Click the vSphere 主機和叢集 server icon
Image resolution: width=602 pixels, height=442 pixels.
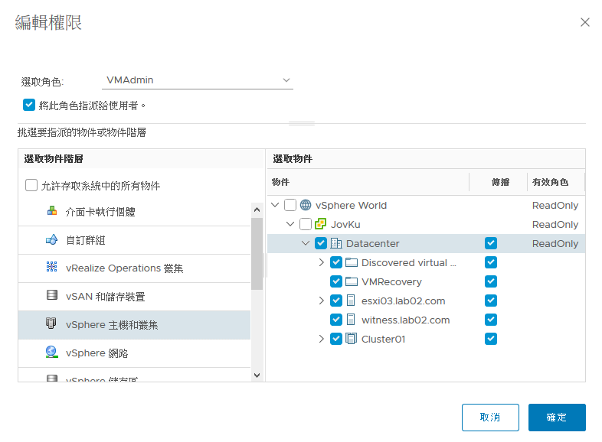click(x=51, y=323)
